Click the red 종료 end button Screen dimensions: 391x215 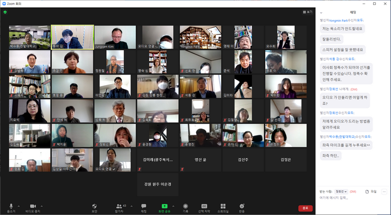point(305,208)
